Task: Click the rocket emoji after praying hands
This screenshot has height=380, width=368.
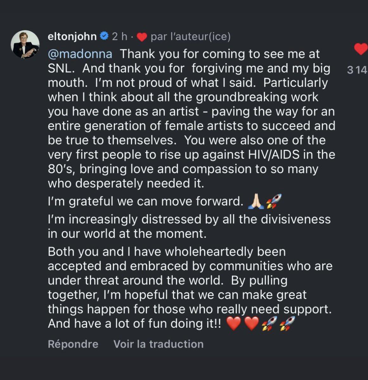Action: 273,201
